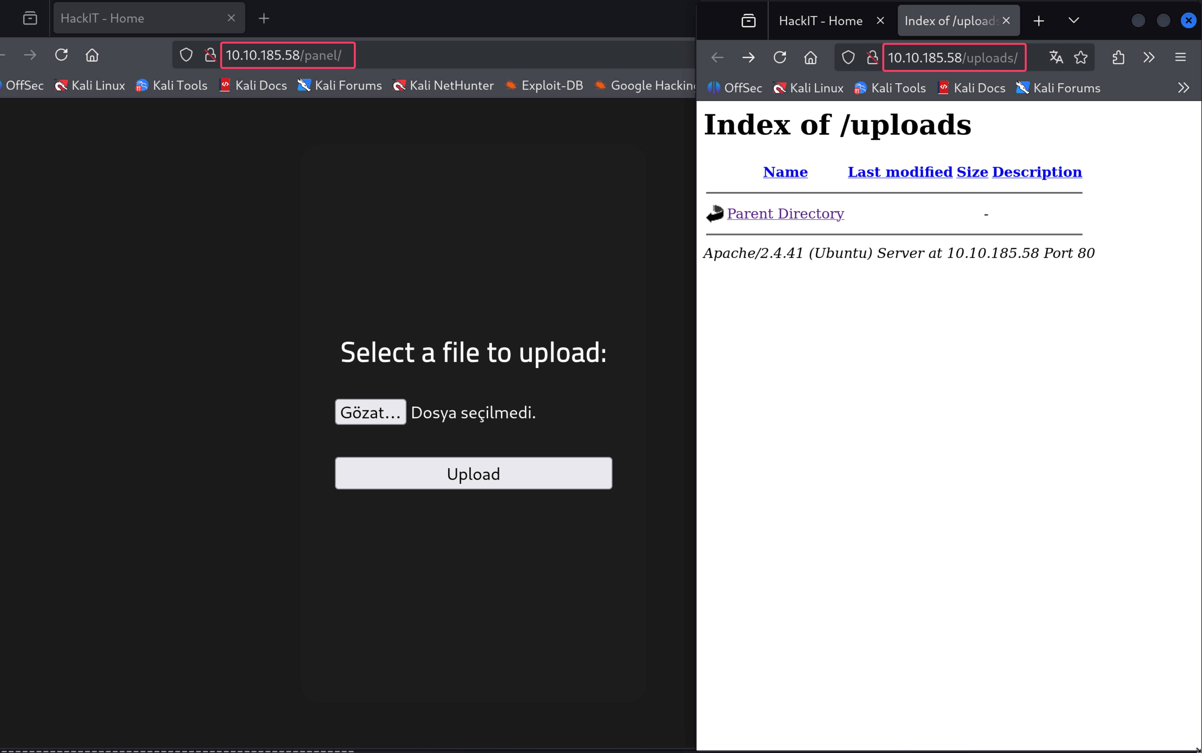Open the shield tracking protection icon in the right window

tap(848, 57)
